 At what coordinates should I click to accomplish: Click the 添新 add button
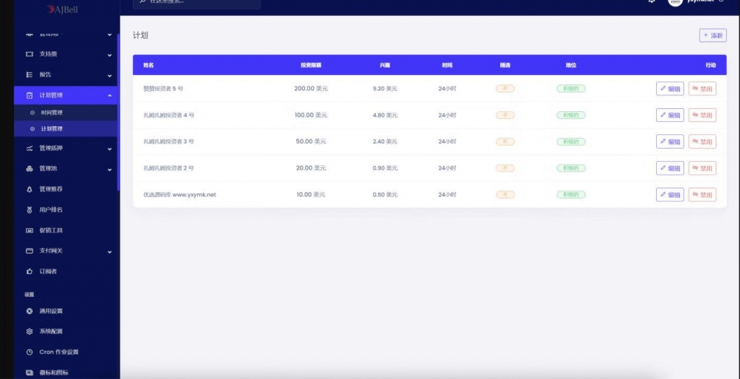(x=713, y=35)
